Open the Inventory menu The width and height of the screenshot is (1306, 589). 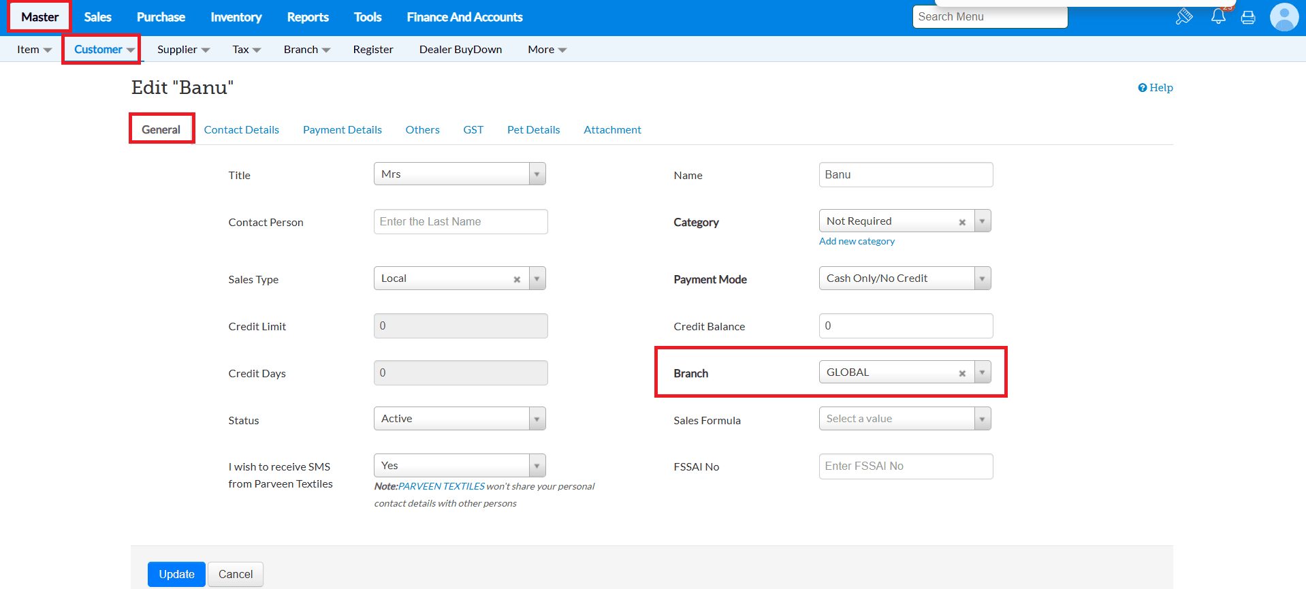(x=236, y=17)
